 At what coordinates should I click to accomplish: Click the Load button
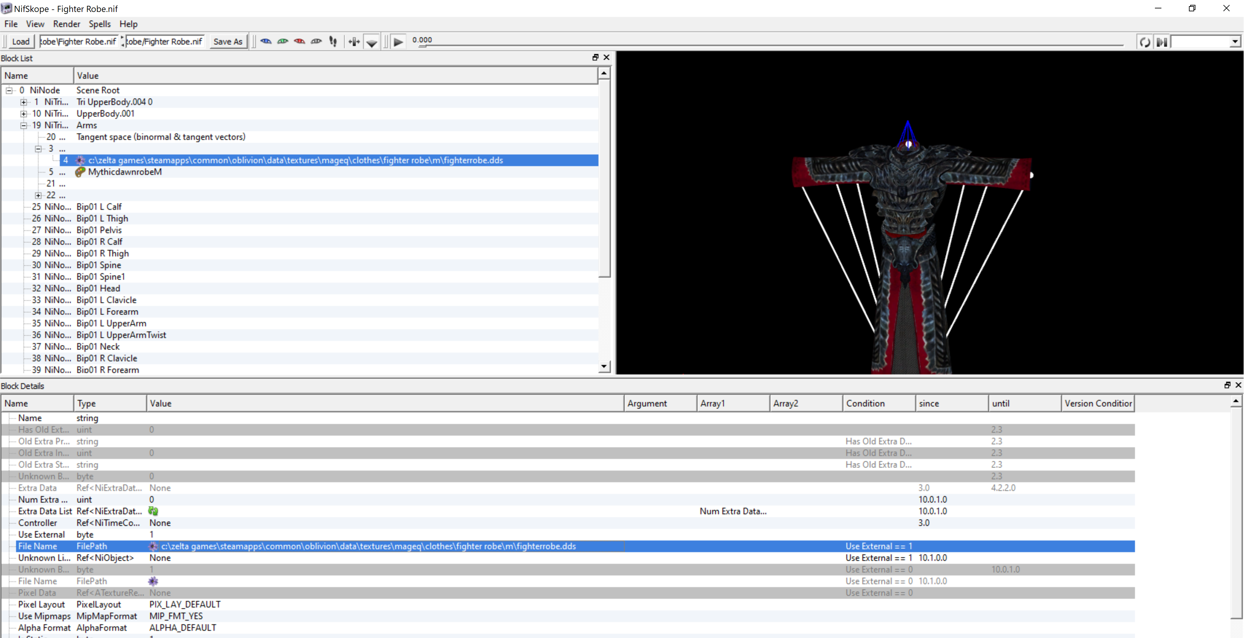click(x=21, y=41)
